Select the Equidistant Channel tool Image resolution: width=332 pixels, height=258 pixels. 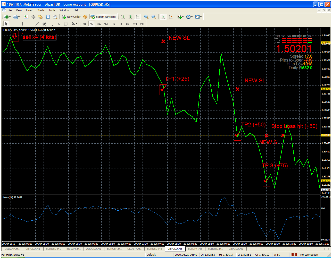[44, 24]
